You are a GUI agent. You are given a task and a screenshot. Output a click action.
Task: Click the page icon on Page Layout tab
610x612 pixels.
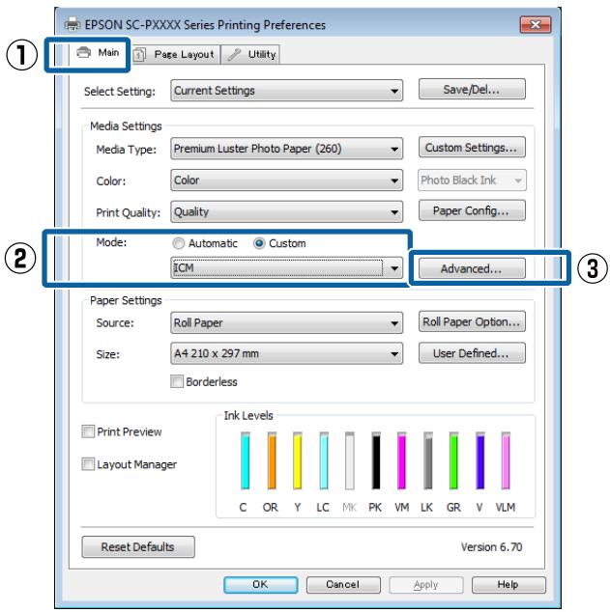coord(139,55)
